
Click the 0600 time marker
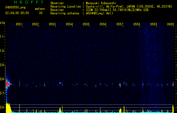[x=171, y=24]
